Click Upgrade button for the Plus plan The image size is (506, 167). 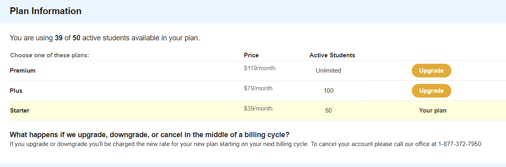431,91
